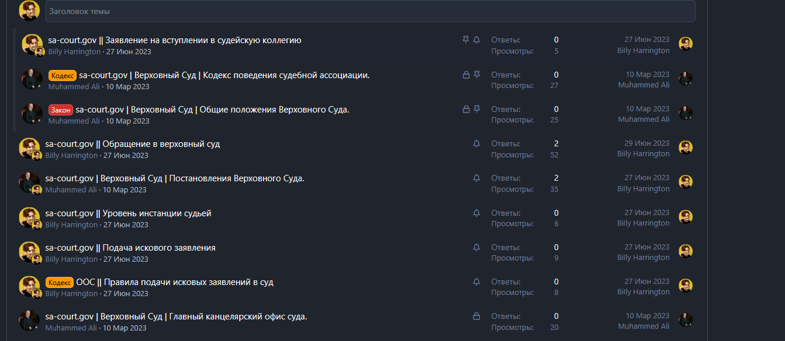The height and width of the screenshot is (341, 785).
Task: Click bell icon on 'Обращение в верховный суд' thread
Action: (x=476, y=143)
